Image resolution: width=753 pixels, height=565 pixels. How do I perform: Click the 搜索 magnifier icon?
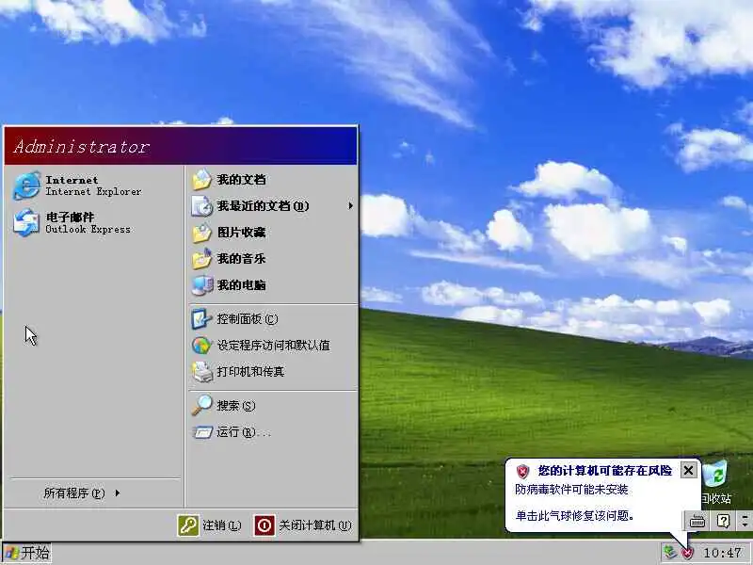coord(201,405)
